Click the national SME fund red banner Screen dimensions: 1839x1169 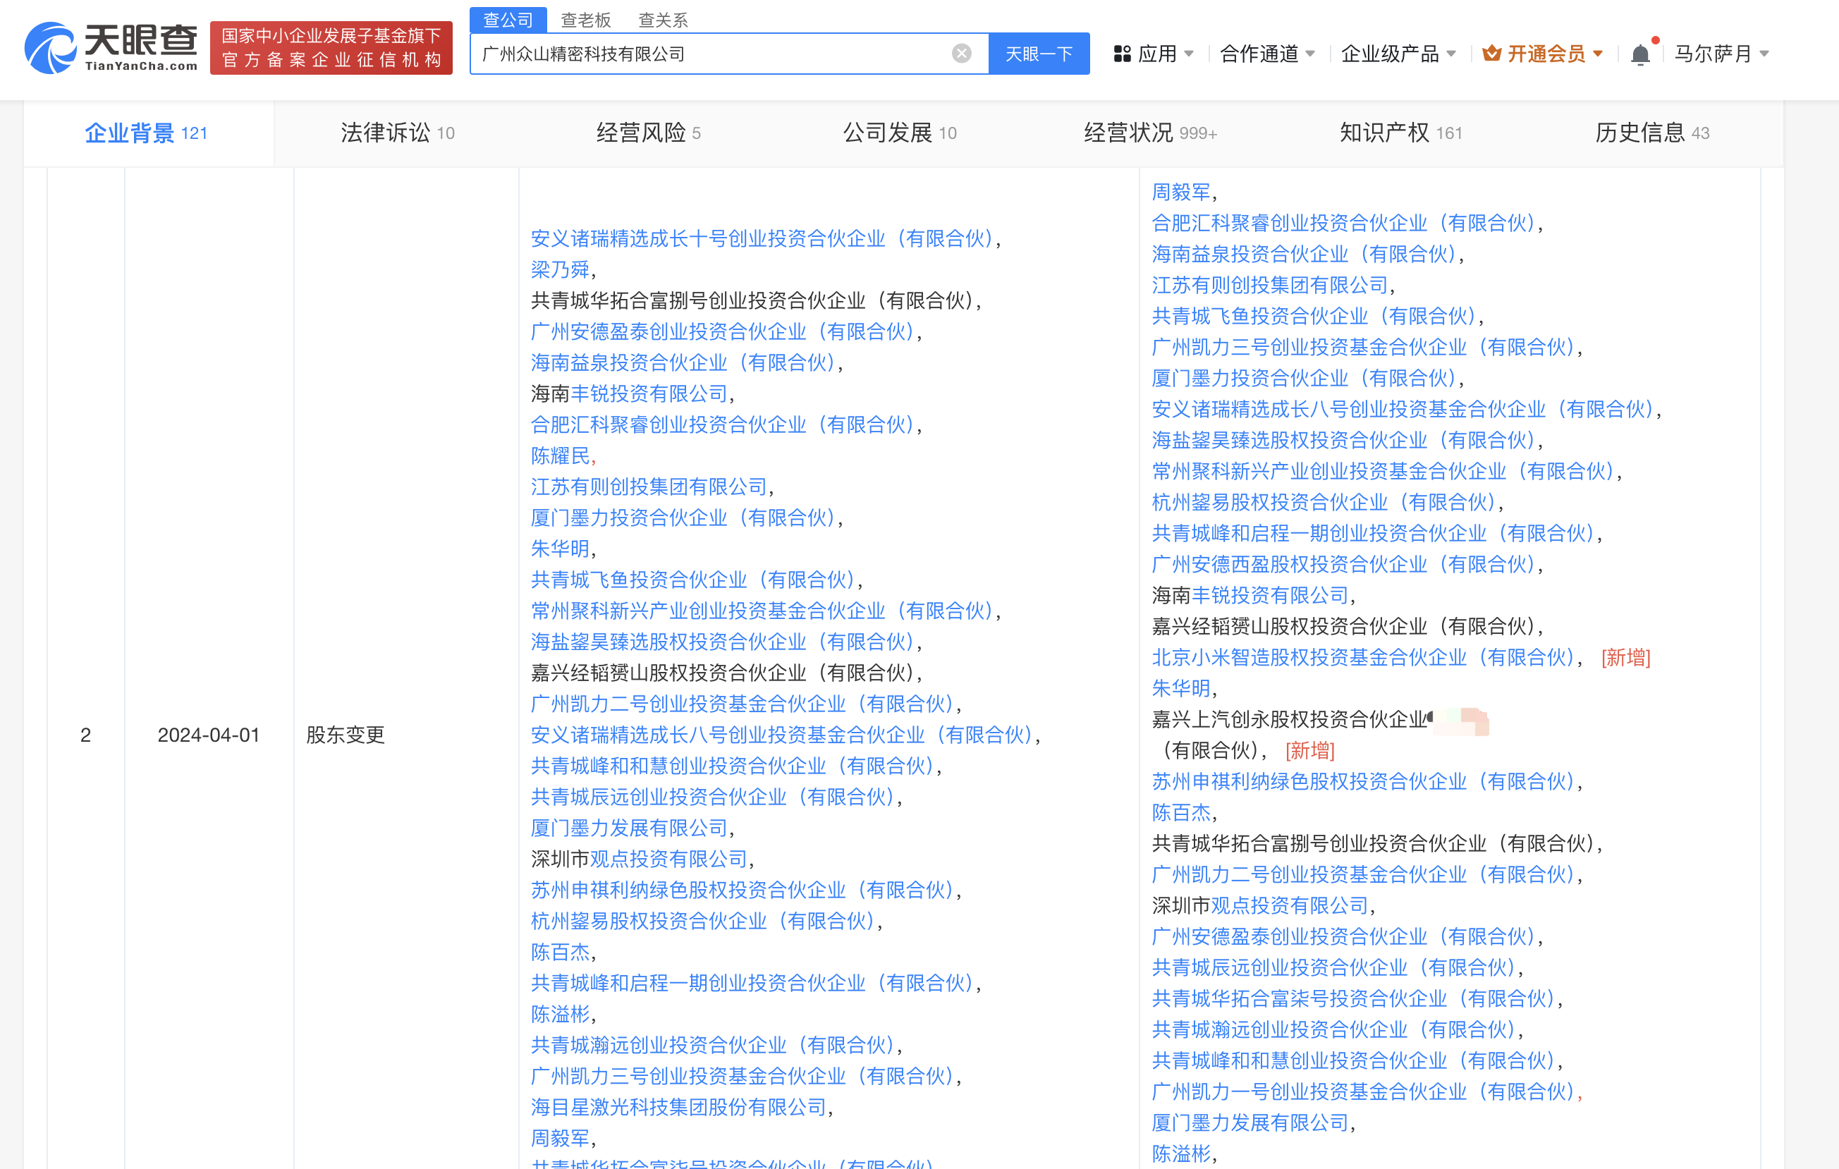(x=331, y=47)
